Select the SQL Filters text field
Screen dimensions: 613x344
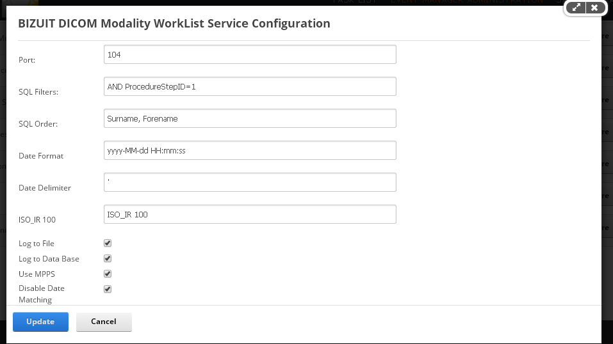pyautogui.click(x=250, y=86)
